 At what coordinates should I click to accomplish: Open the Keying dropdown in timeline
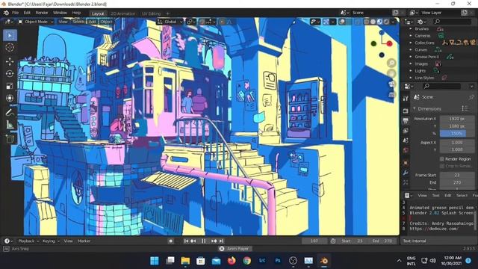[x=51, y=241]
